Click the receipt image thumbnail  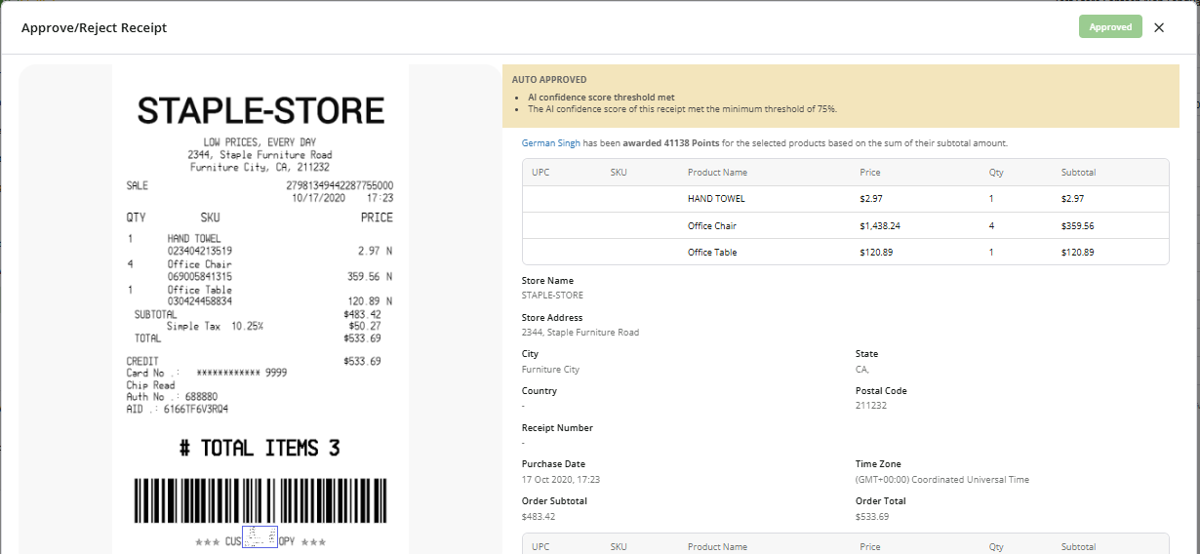coord(260,309)
